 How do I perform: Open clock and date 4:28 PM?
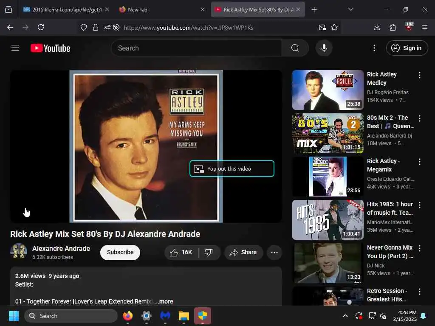click(405, 316)
